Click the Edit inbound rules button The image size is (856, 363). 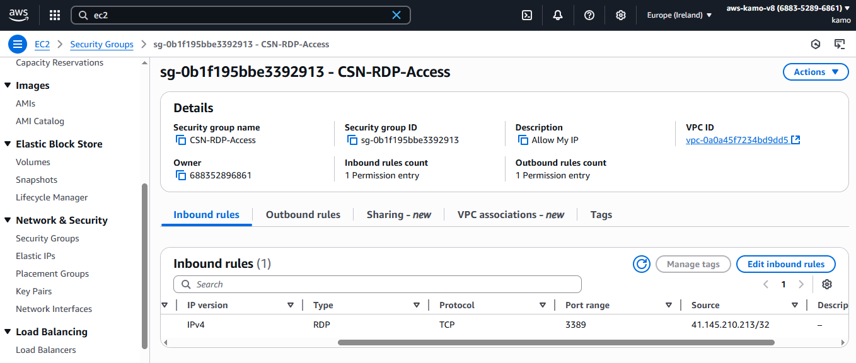785,263
